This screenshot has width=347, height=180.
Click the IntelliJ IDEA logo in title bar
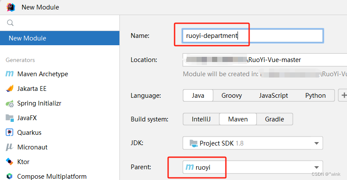coord(11,7)
